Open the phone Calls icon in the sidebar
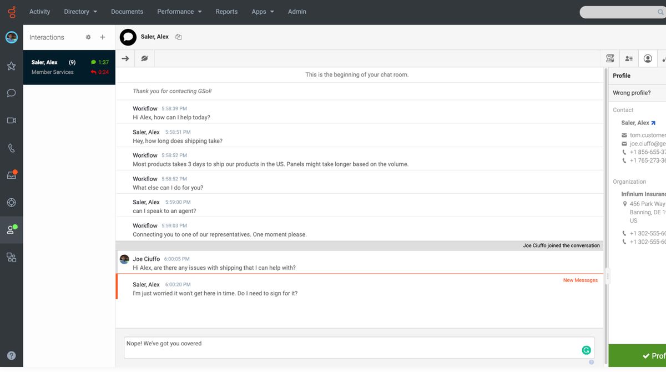This screenshot has height=372, width=666. coord(11,148)
